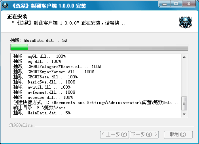Viewport: 199px width, 144px height.
Task: Minimize the installer window
Action: point(165,4)
